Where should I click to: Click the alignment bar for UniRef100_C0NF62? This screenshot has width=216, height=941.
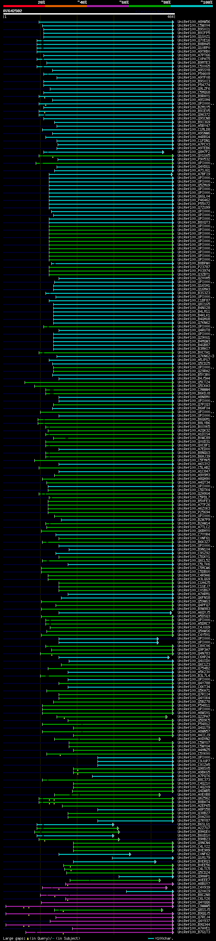click(95, 854)
